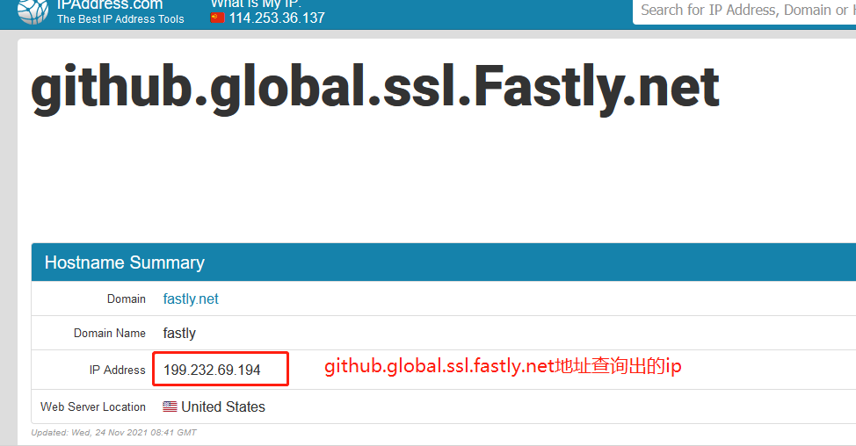The width and height of the screenshot is (856, 446).
Task: Click The Best IP Address Tools tagline
Action: (x=120, y=19)
